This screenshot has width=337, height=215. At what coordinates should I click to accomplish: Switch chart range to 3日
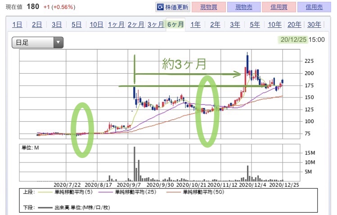[57, 25]
